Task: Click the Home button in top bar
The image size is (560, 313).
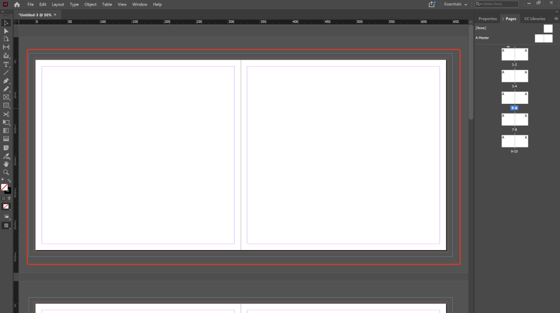Action: [17, 4]
